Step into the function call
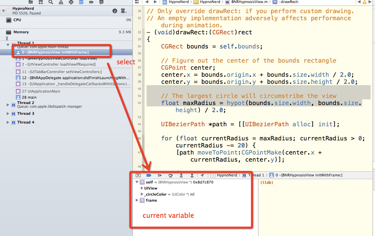The height and width of the screenshot is (236, 375). pyautogui.click(x=181, y=175)
